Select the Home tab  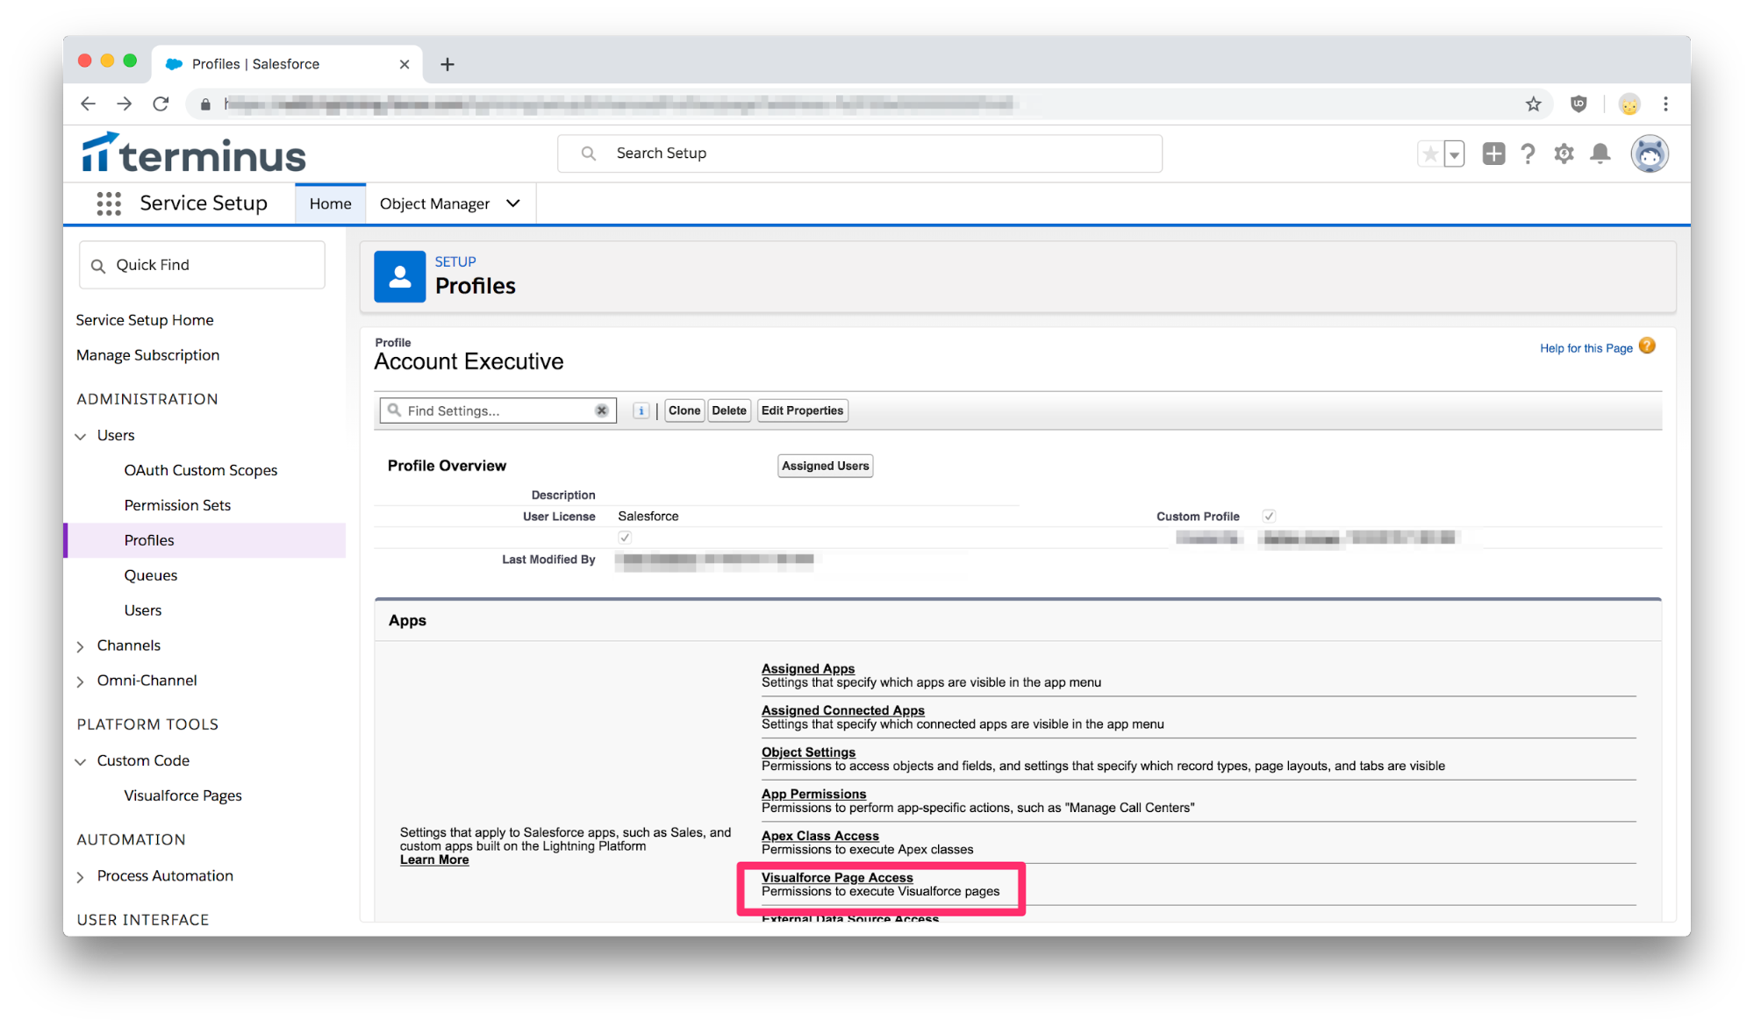tap(330, 203)
